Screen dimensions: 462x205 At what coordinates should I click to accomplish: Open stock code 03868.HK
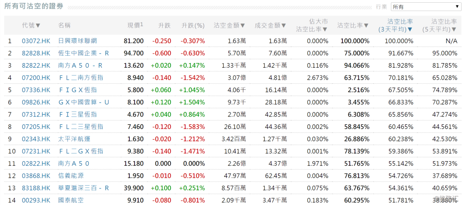click(x=36, y=176)
